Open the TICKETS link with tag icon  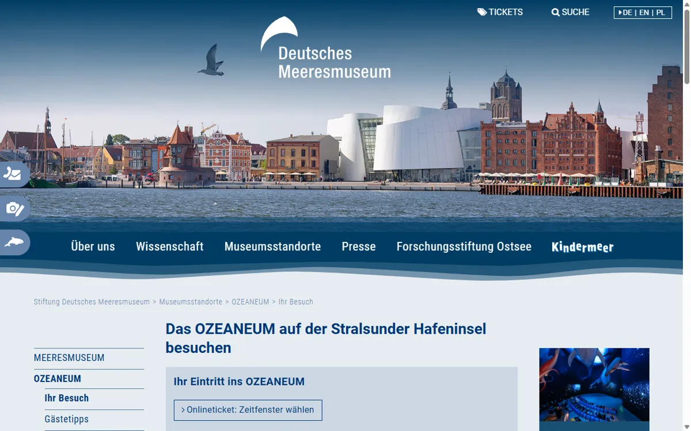[x=500, y=12]
